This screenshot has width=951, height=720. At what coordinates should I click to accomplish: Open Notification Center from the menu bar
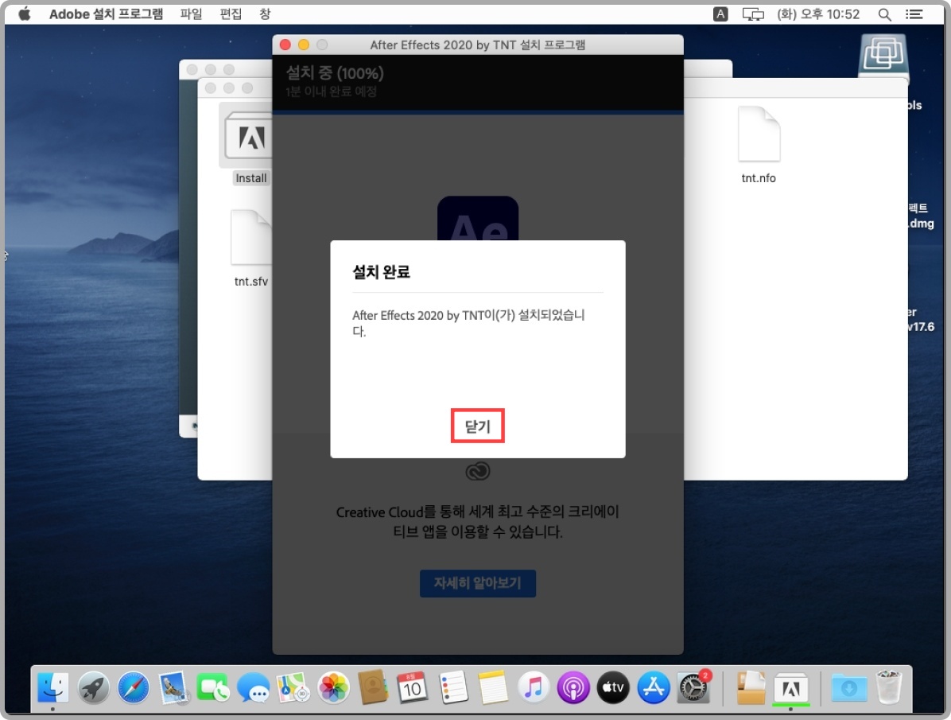(x=914, y=14)
